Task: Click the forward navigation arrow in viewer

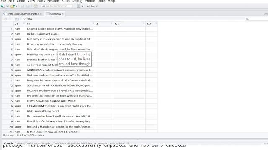Action: click(x=10, y=19)
